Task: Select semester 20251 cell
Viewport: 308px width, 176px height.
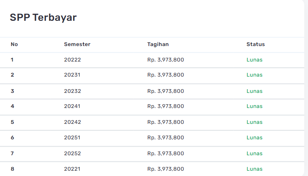Action: coord(72,138)
